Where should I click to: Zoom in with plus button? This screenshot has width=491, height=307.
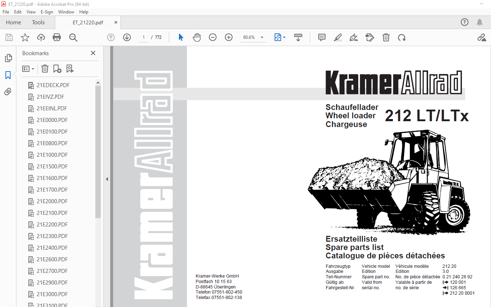[x=229, y=37]
